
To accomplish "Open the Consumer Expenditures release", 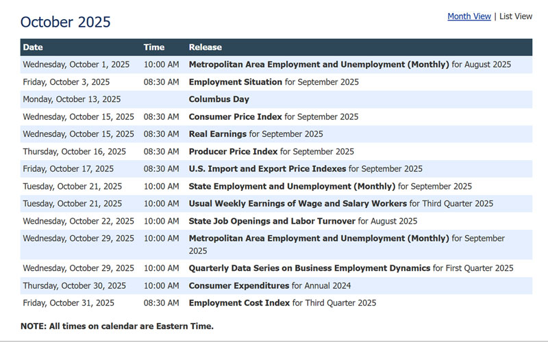I will tap(238, 286).
